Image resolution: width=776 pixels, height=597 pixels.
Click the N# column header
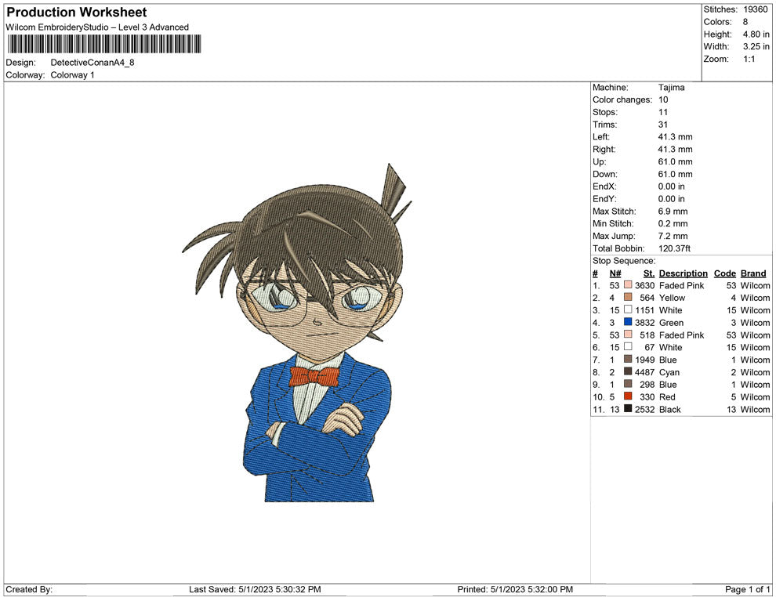[x=615, y=273]
